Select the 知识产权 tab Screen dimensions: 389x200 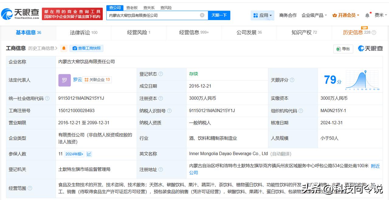304,33
